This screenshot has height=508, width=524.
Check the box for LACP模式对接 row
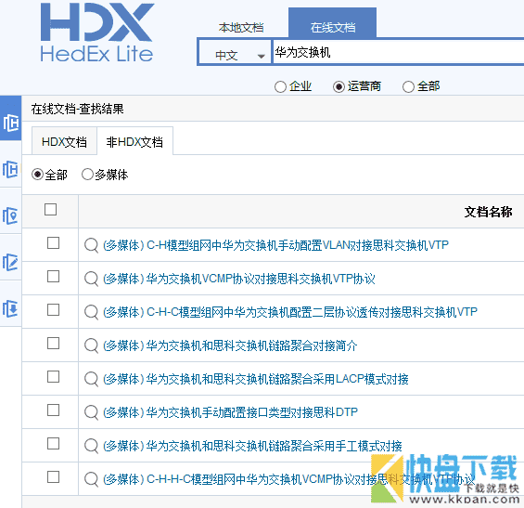click(54, 377)
